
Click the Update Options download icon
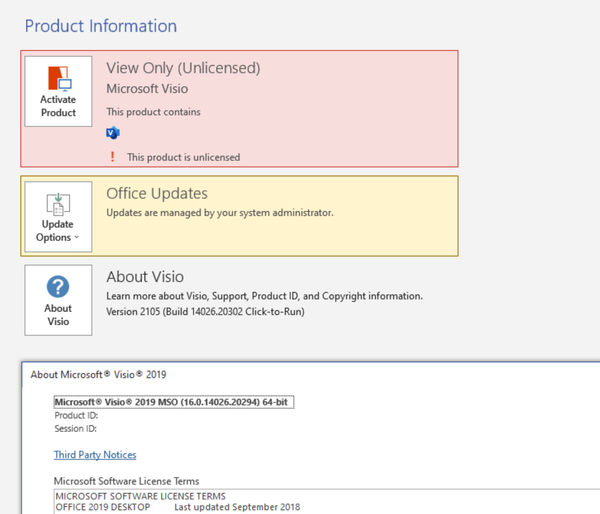coord(58,204)
